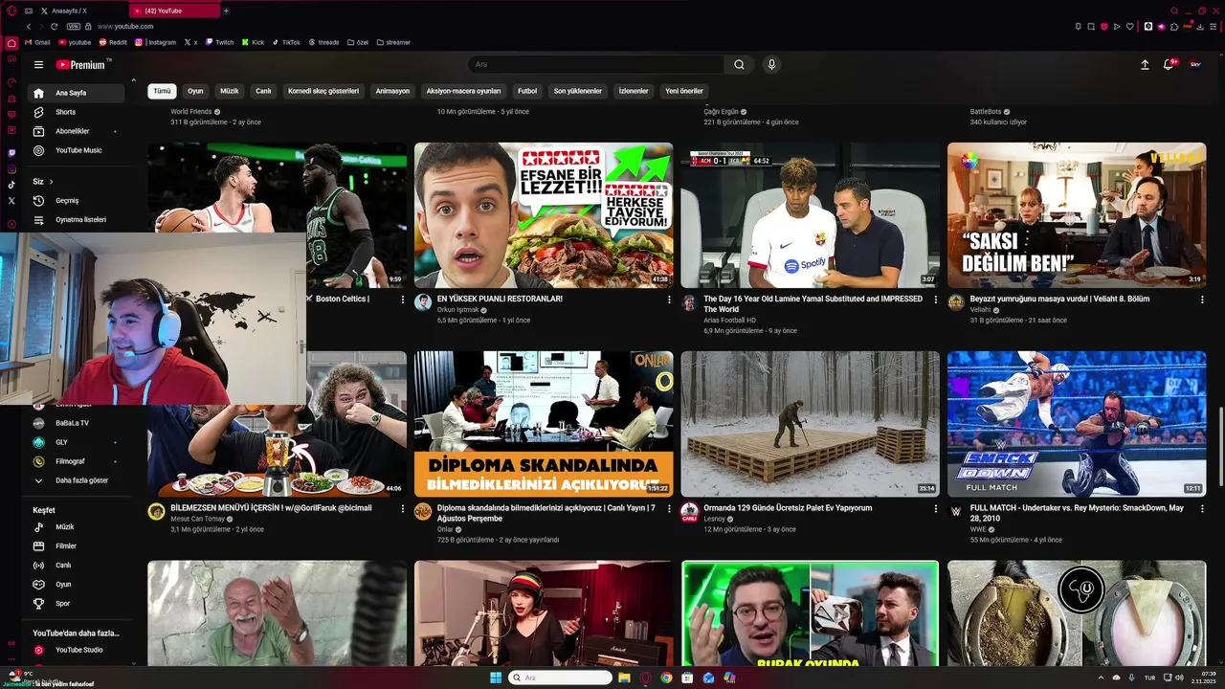
Task: Go to Ana Sayfa in the sidebar
Action: (77, 93)
